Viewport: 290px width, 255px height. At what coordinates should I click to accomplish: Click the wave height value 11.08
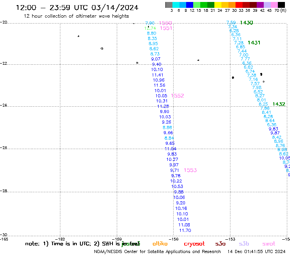coord(184,225)
